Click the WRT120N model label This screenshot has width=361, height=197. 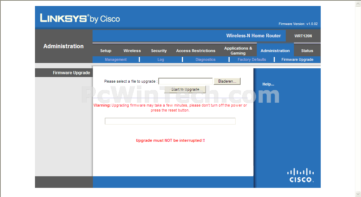click(x=303, y=36)
